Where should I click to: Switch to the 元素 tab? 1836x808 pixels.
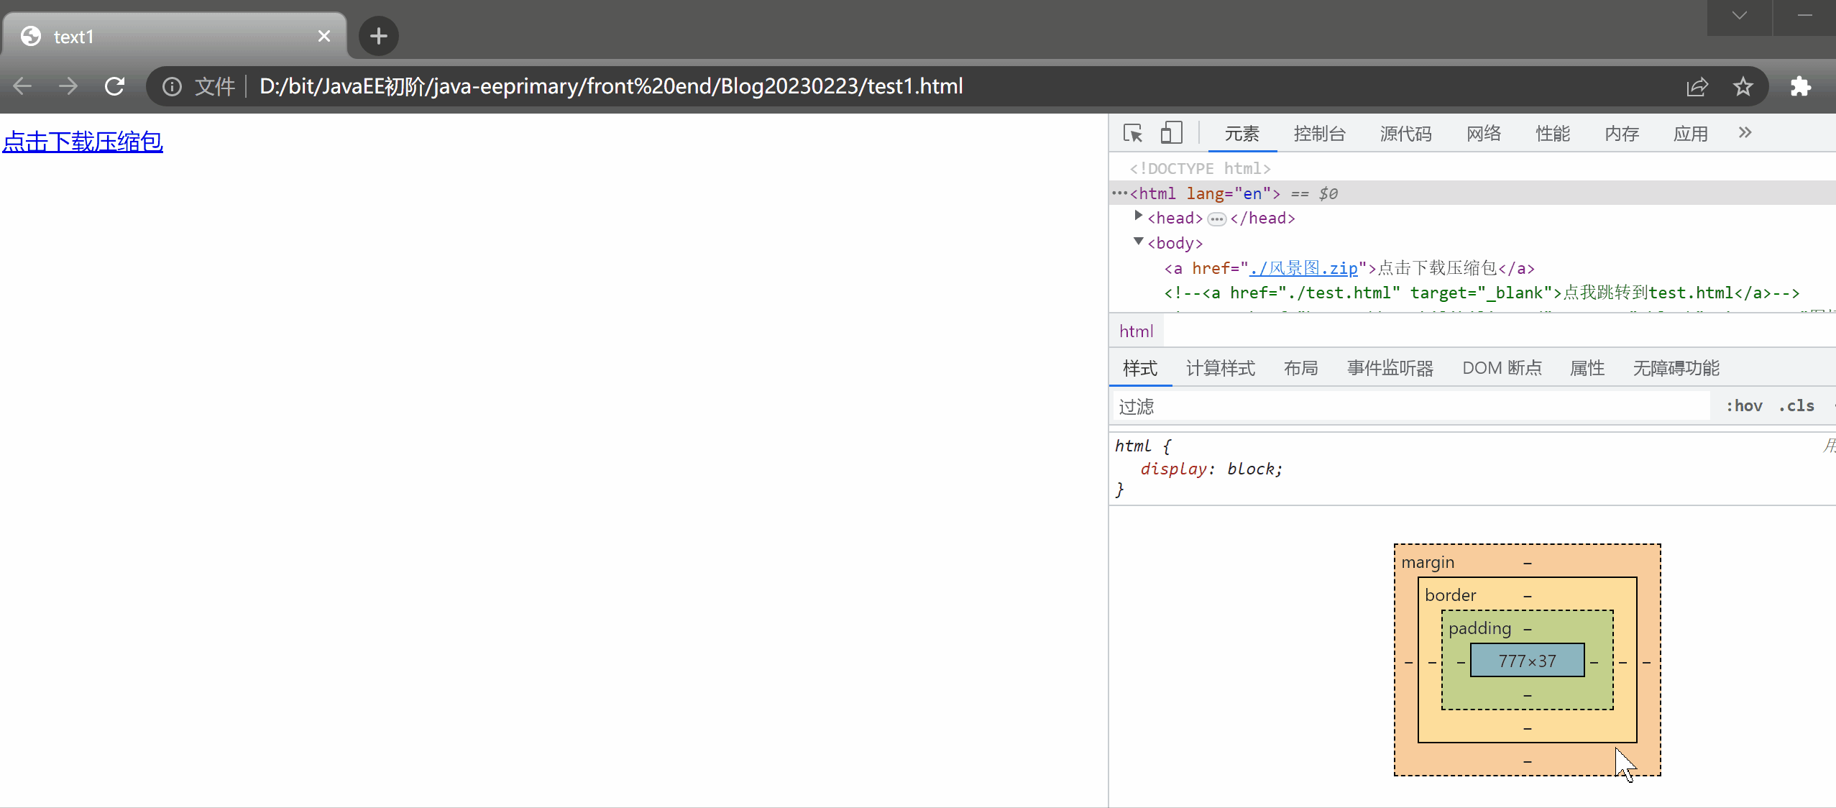[1242, 134]
